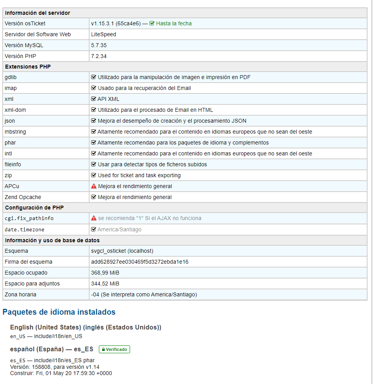Click the check icon in the Zend Opcache row
Viewport: 373px width, 384px height.
93,197
